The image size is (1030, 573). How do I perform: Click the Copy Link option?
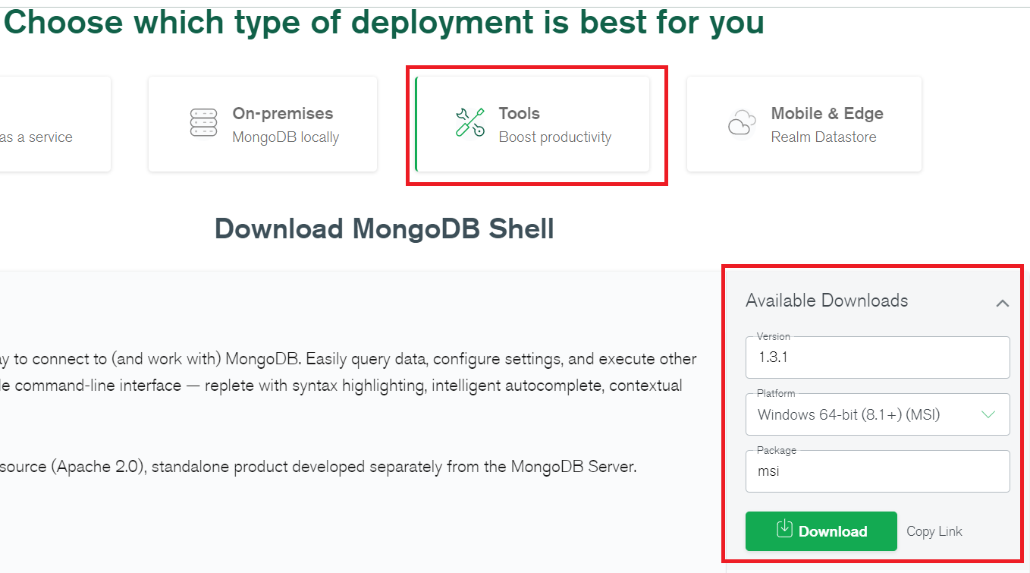pyautogui.click(x=934, y=530)
